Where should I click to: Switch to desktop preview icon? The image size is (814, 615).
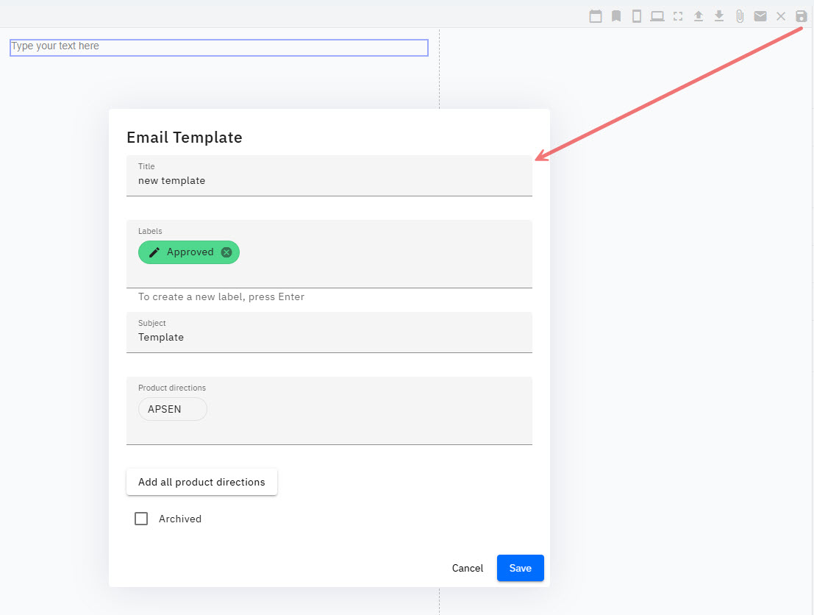[657, 15]
